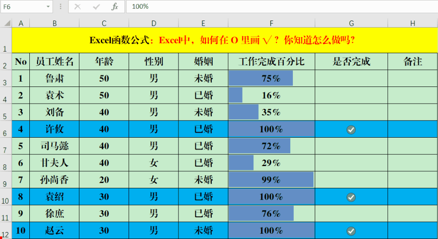Screen dimensions: 438x239
Task: Select column B header
Action: [x=54, y=23]
